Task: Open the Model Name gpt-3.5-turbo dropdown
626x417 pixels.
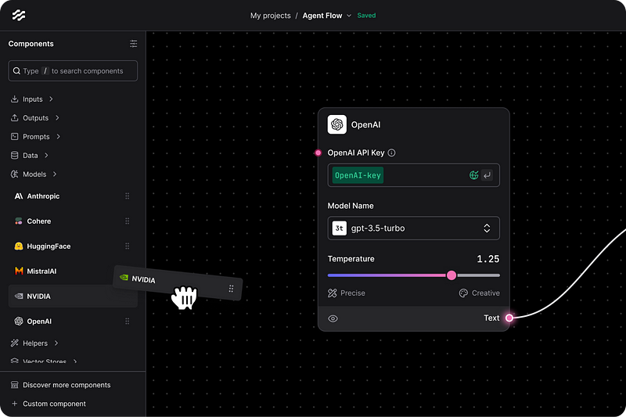Action: (x=413, y=228)
